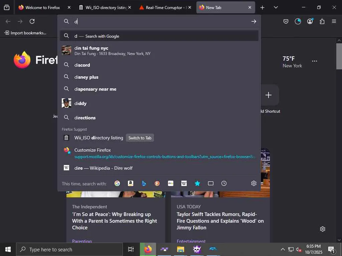Viewport: 342px width, 256px height.
Task: Search this time with eBay icon
Action: [171, 184]
